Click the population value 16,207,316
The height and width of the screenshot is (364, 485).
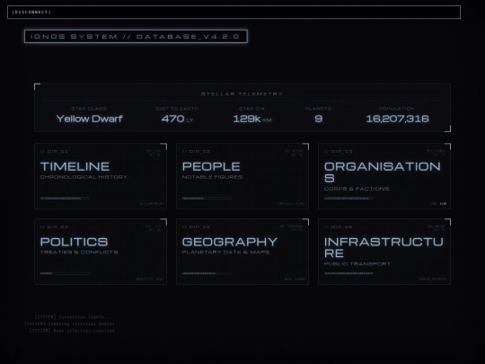[x=397, y=119]
